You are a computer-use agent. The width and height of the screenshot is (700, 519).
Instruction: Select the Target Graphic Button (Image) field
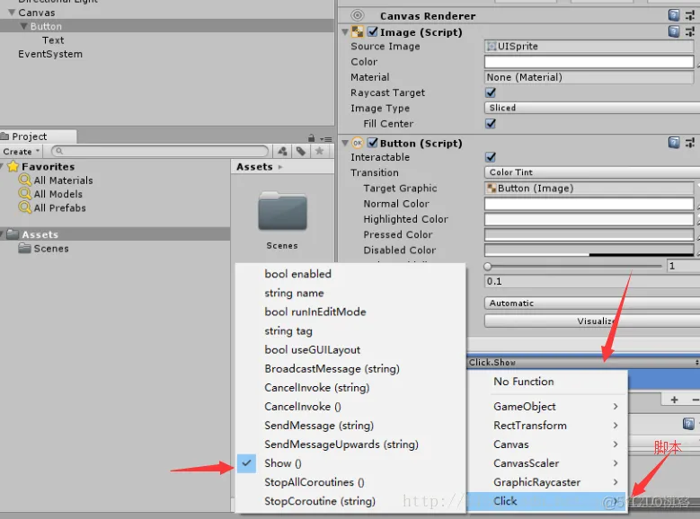point(589,188)
